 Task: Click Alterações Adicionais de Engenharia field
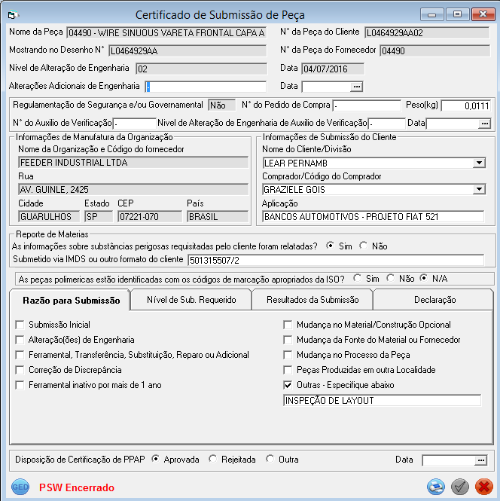[x=206, y=87]
